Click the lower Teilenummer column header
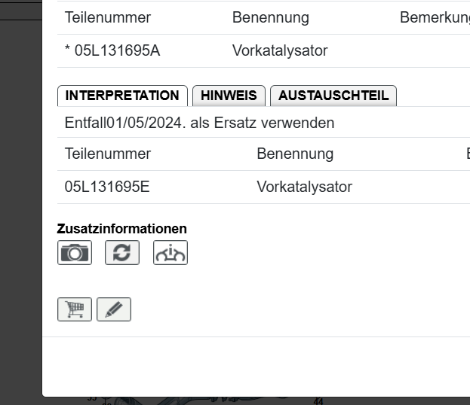 coord(108,154)
